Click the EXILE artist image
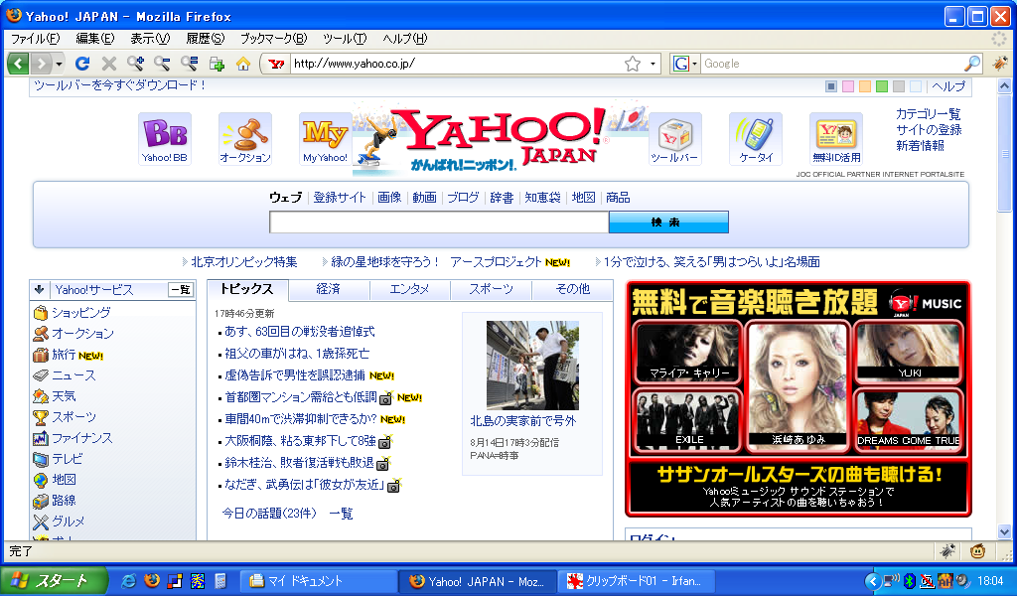The width and height of the screenshot is (1017, 596). point(688,420)
